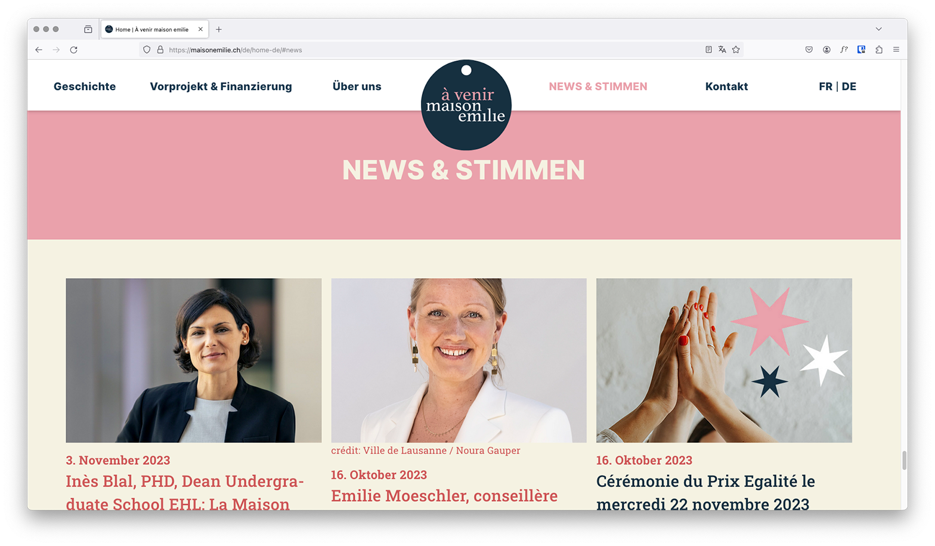This screenshot has width=935, height=546.
Task: Go to the Kontakt page link
Action: tap(726, 87)
